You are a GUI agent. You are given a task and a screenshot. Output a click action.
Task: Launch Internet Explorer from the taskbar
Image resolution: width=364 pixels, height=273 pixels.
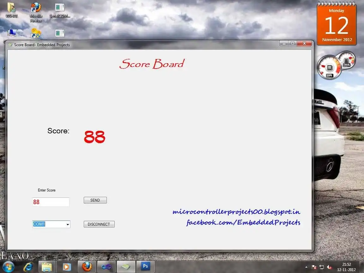pyautogui.click(x=28, y=267)
